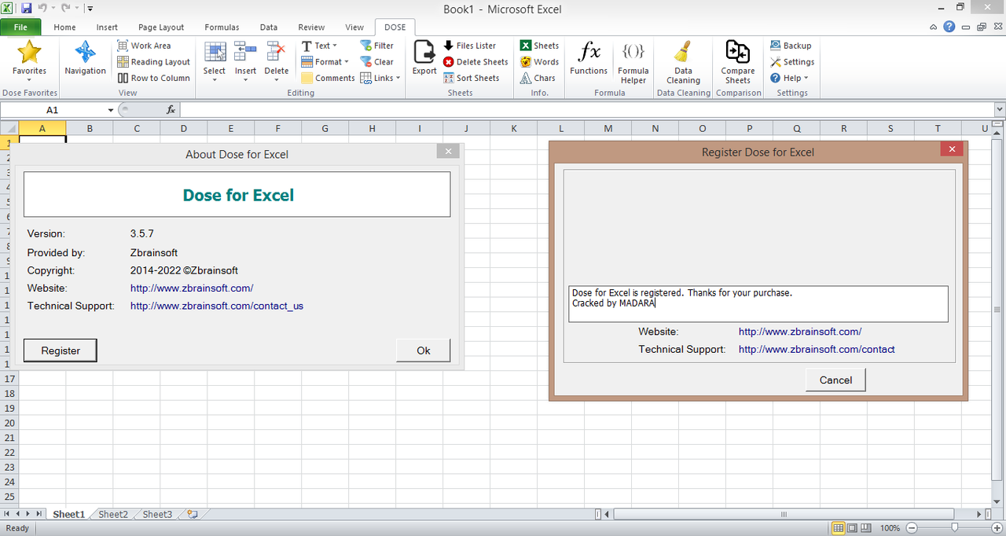Select the Sheet3 worksheet tab

tap(157, 514)
